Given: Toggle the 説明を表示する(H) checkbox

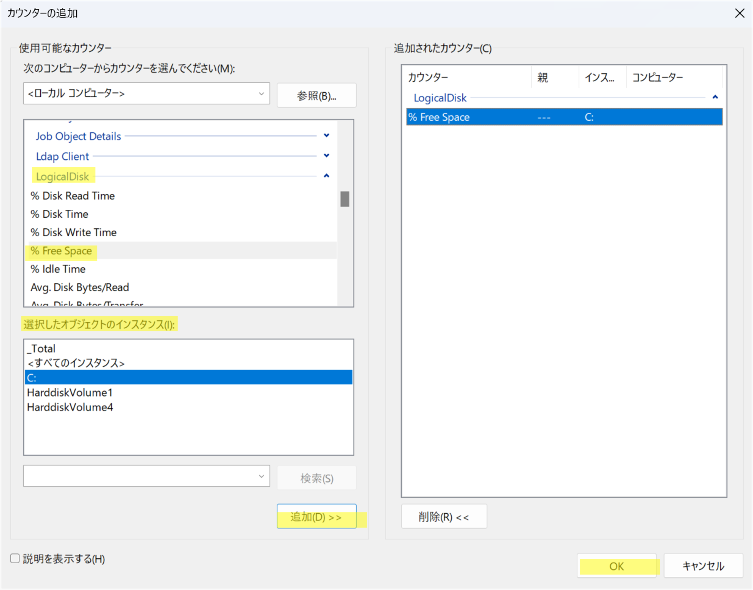Looking at the screenshot, I should (x=15, y=559).
